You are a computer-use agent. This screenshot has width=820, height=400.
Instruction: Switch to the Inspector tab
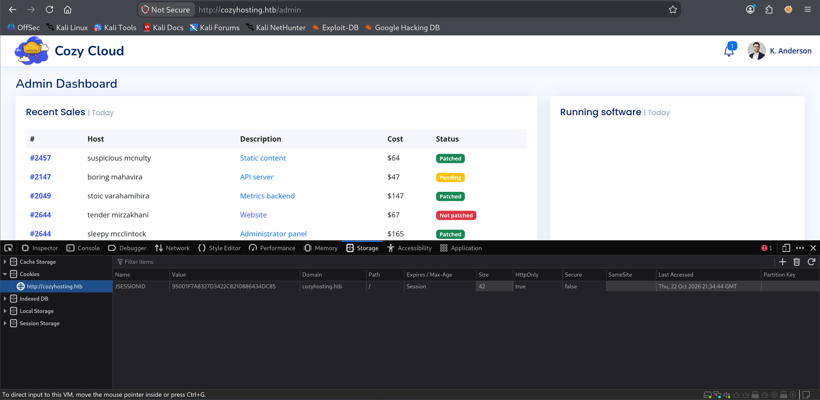click(x=40, y=248)
